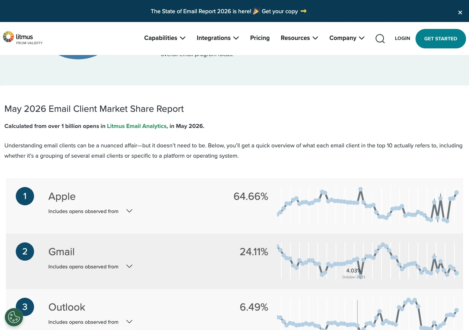The image size is (469, 330).
Task: Go to the Pricing page
Action: [260, 38]
